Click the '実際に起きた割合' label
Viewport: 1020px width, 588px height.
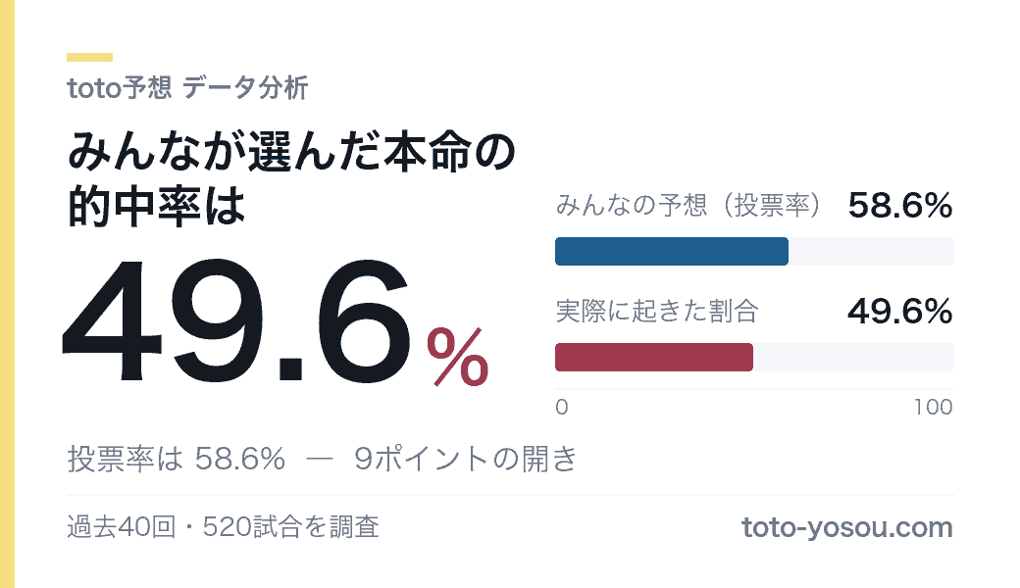click(x=657, y=312)
